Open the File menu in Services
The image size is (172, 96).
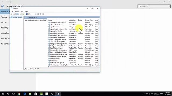pyautogui.click(x=12, y=11)
